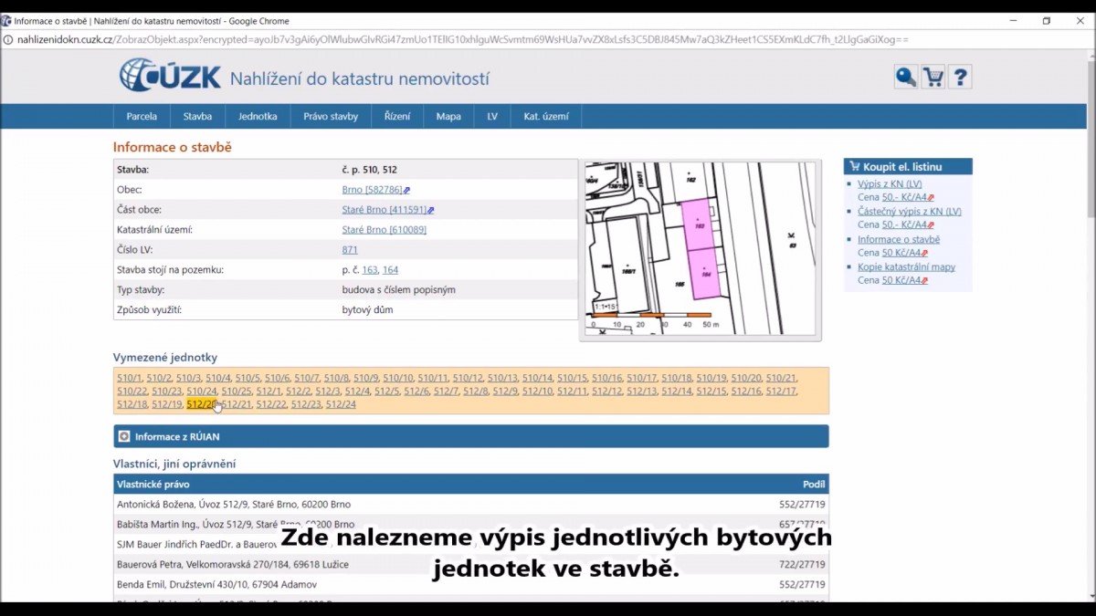The height and width of the screenshot is (616, 1096).
Task: Open the Stavba menu tab
Action: coord(197,116)
